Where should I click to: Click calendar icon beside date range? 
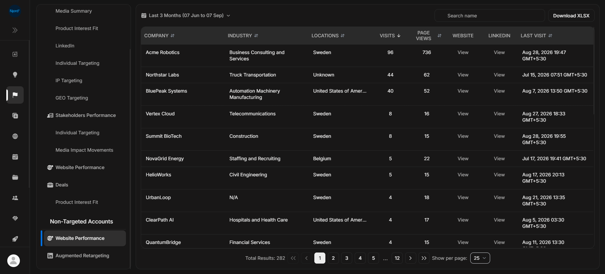[x=144, y=15]
